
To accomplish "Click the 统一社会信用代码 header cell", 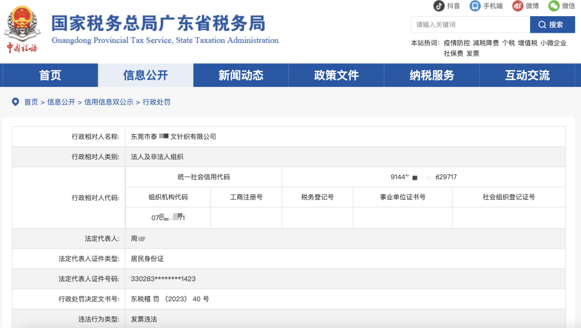I will [x=204, y=177].
